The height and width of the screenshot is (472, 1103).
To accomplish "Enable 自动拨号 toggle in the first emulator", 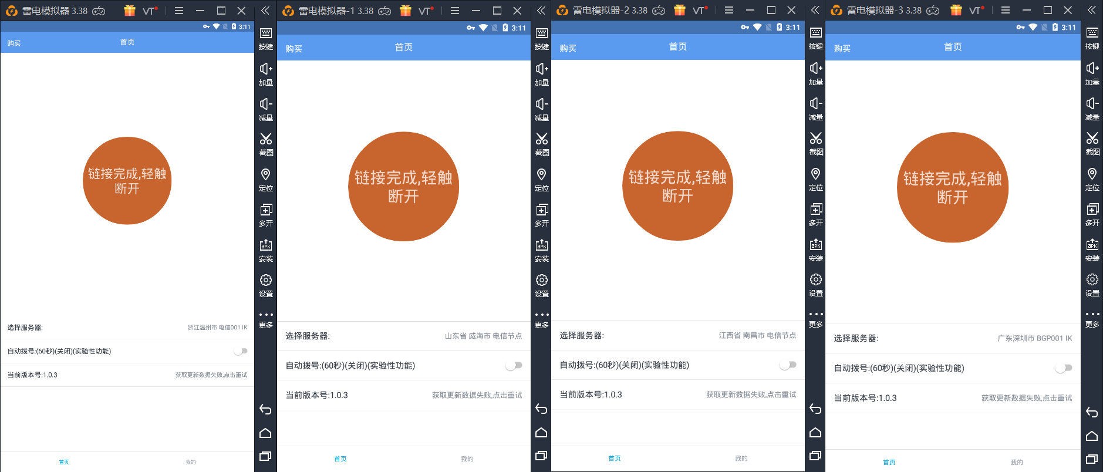I will (x=241, y=351).
